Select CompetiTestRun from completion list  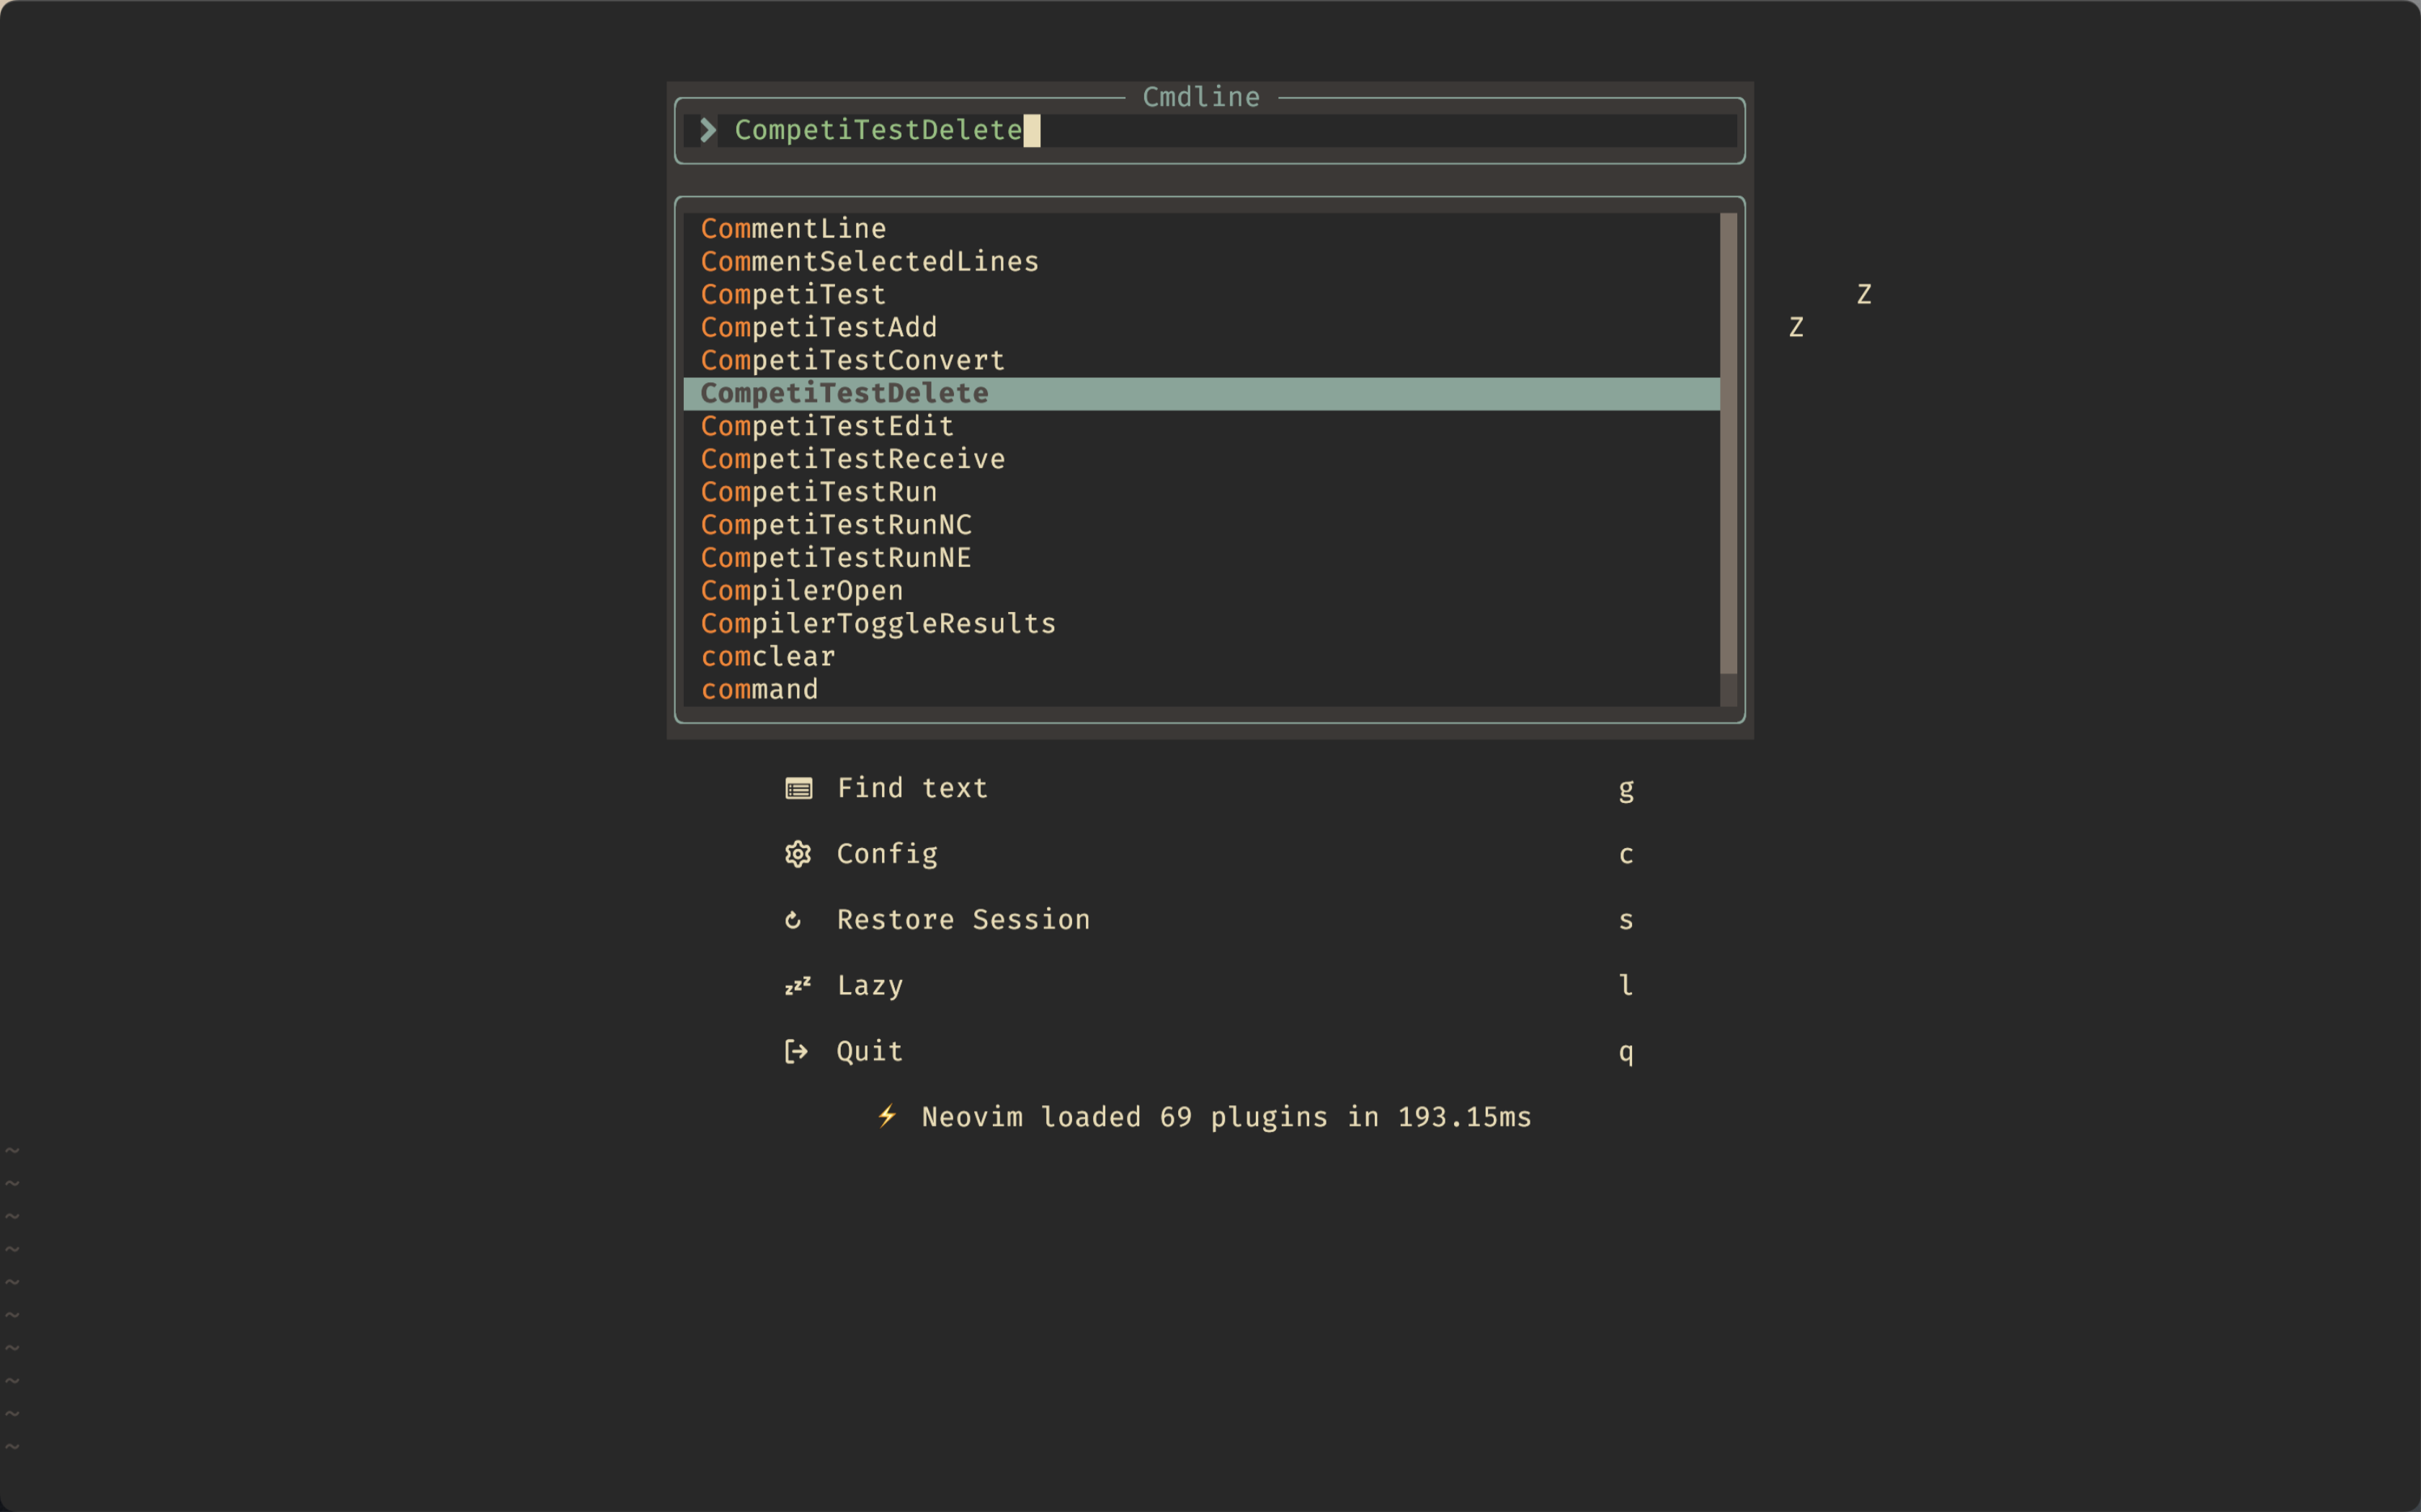pyautogui.click(x=819, y=492)
